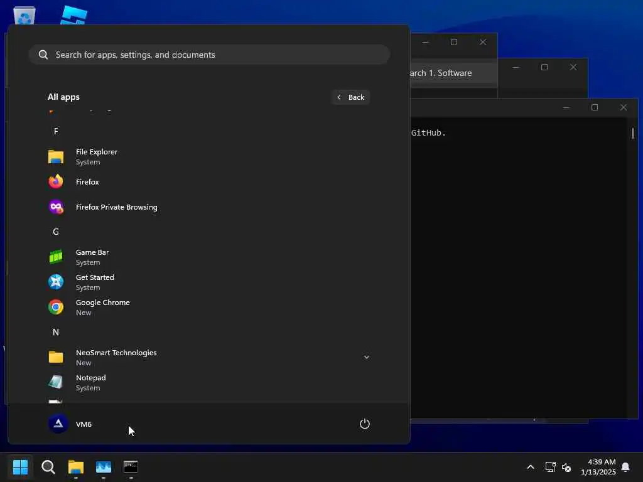Focus the Start menu search field
The height and width of the screenshot is (482, 643).
click(x=209, y=55)
